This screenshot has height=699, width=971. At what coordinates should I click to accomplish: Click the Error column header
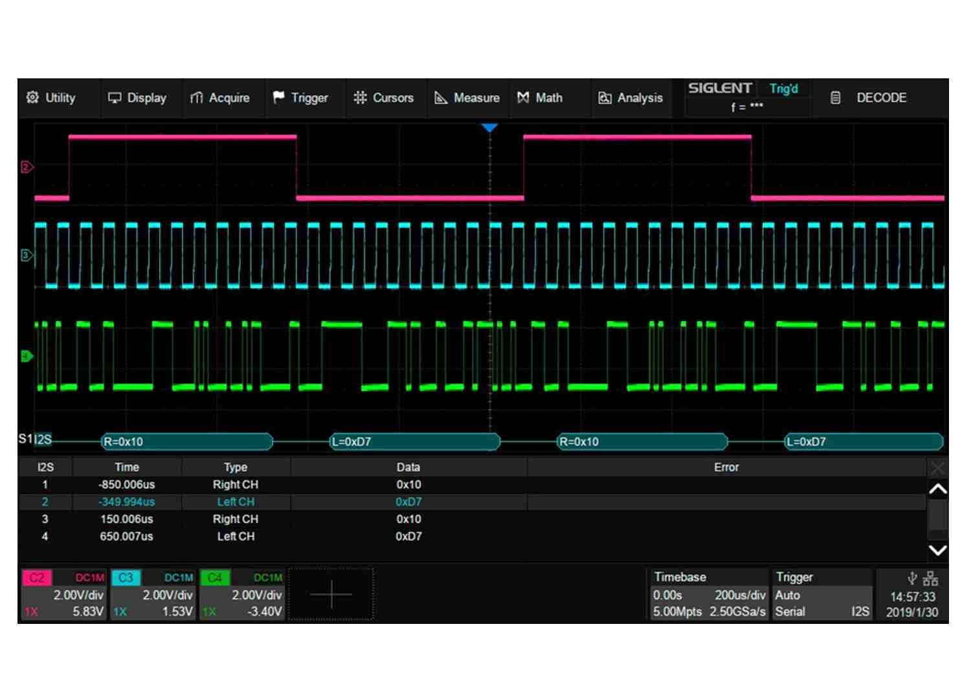point(726,467)
